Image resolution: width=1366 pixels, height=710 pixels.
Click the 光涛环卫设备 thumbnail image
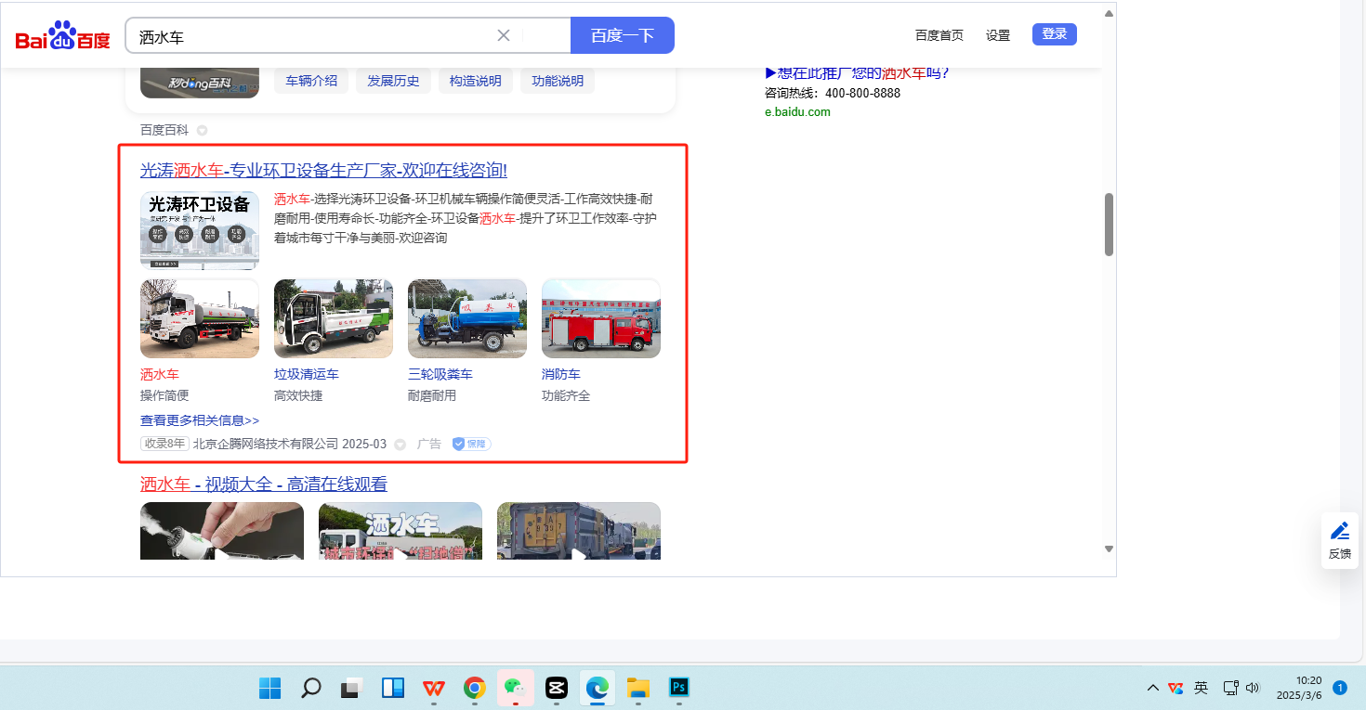click(200, 230)
